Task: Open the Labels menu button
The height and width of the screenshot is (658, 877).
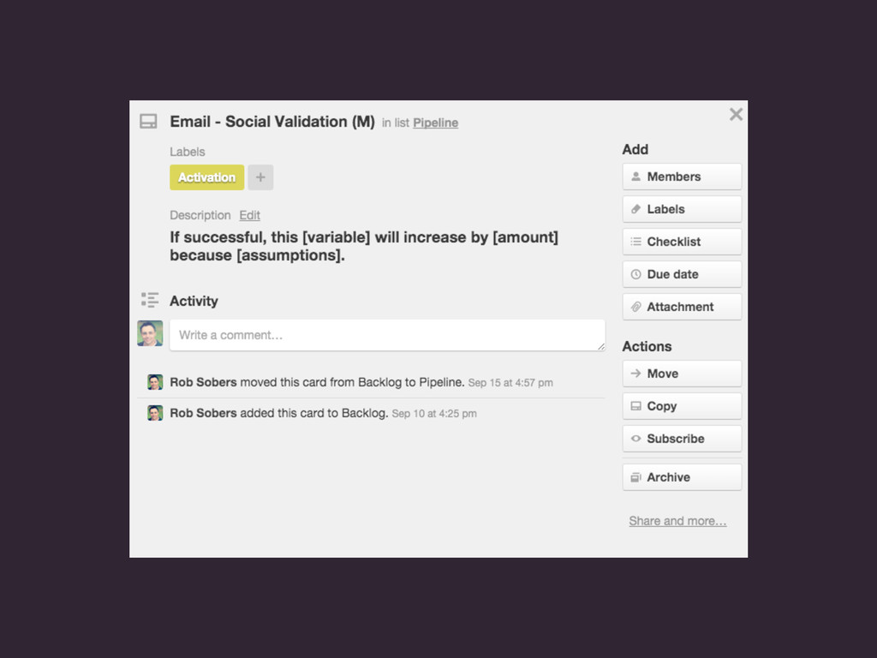Action: click(x=682, y=209)
